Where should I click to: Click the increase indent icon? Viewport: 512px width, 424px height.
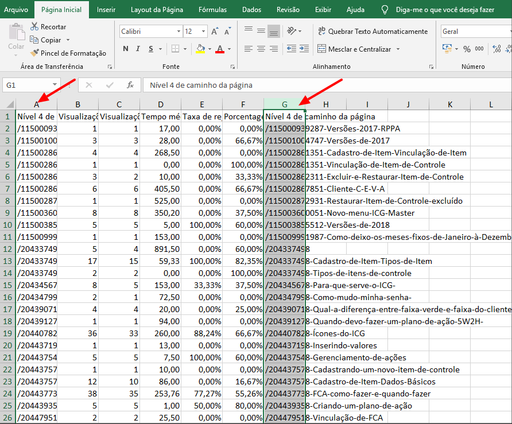pos(304,49)
